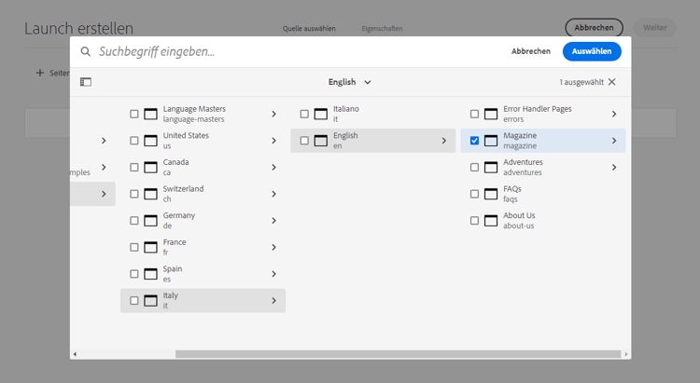Click the Language Masters page icon
Screen dimensions: 700x383
coord(151,114)
